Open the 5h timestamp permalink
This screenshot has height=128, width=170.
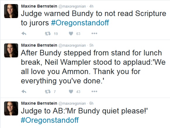(91, 45)
